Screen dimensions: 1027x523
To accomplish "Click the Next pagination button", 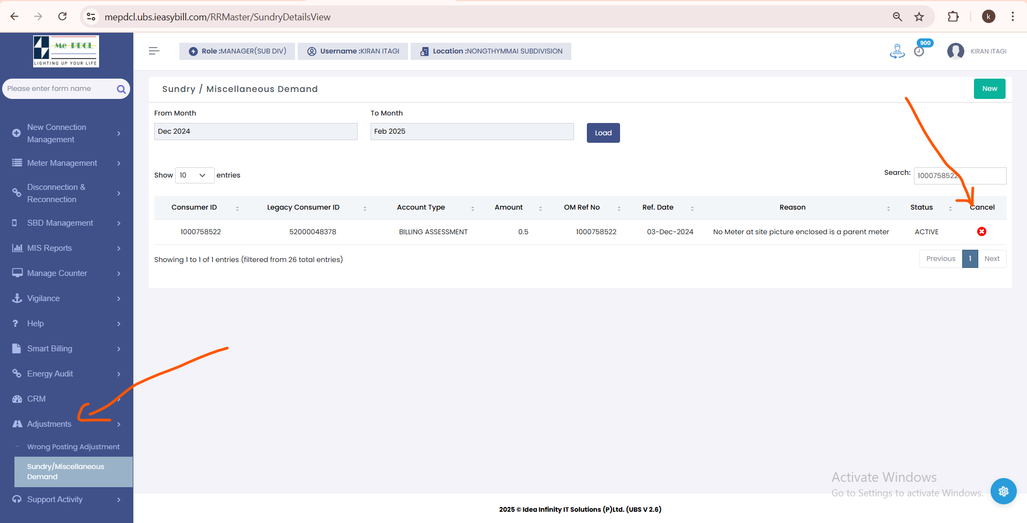I will pos(992,259).
